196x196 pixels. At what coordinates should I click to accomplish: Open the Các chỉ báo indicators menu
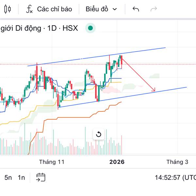pyautogui.click(x=54, y=9)
